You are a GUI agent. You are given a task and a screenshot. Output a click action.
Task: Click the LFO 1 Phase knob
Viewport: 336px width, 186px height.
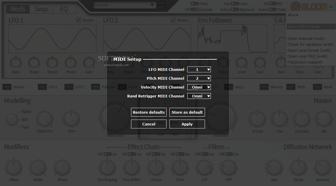pyautogui.click(x=71, y=63)
